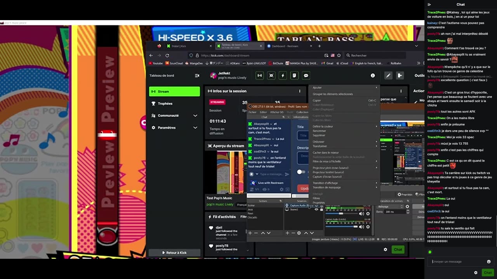
Task: Open the MangaDex bookmark
Action: [193, 63]
